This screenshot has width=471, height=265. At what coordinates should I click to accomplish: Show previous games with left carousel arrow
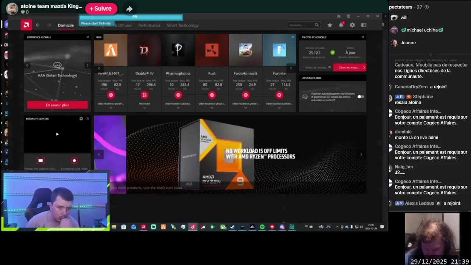pos(99,68)
